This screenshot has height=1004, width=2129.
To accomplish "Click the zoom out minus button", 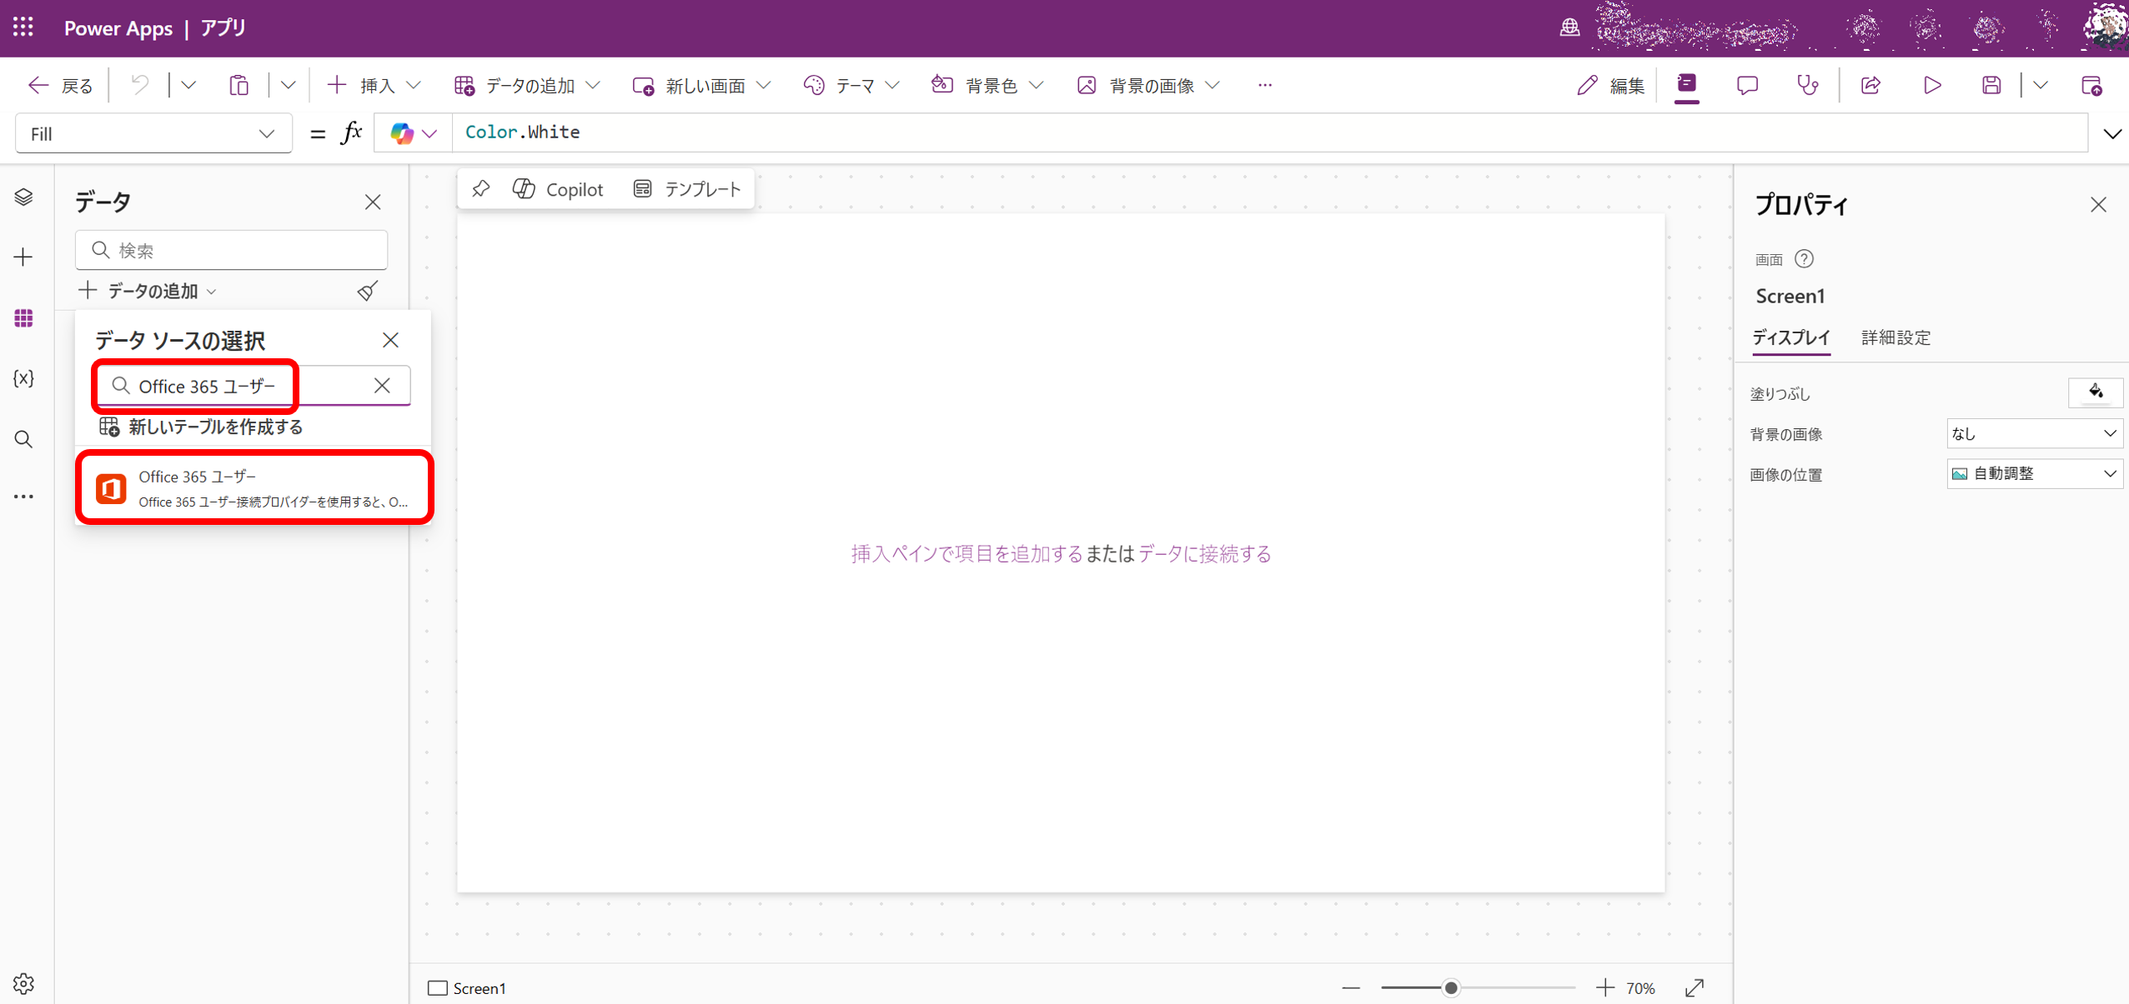I will pyautogui.click(x=1351, y=988).
